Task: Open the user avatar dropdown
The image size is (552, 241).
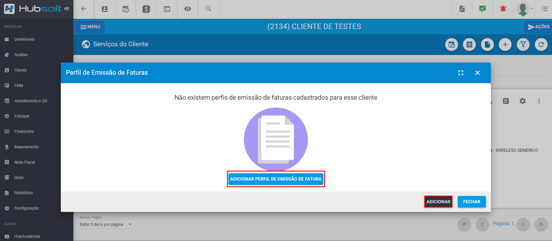Action: (x=525, y=9)
